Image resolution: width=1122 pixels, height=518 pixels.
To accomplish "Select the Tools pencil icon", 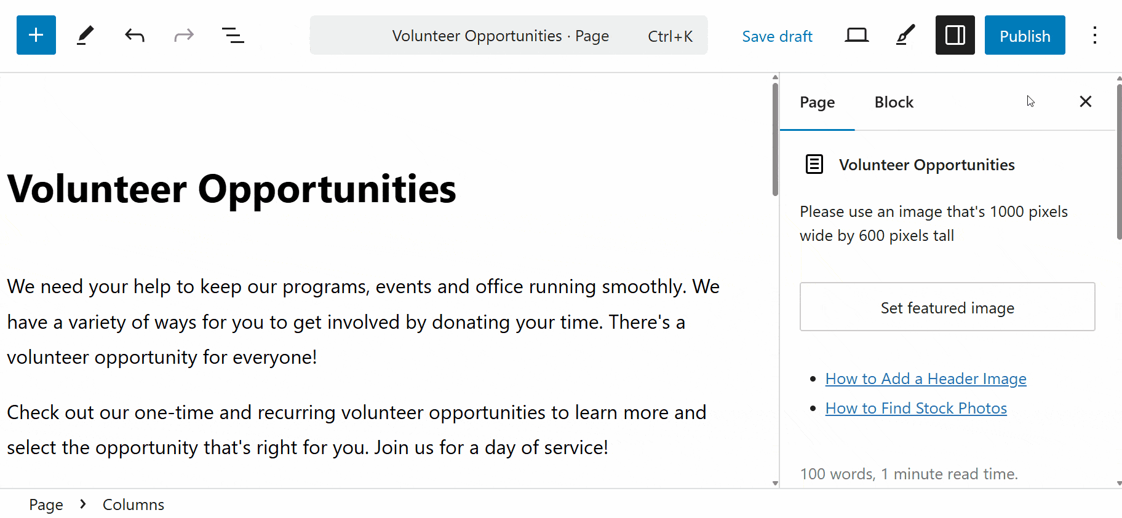I will point(86,35).
